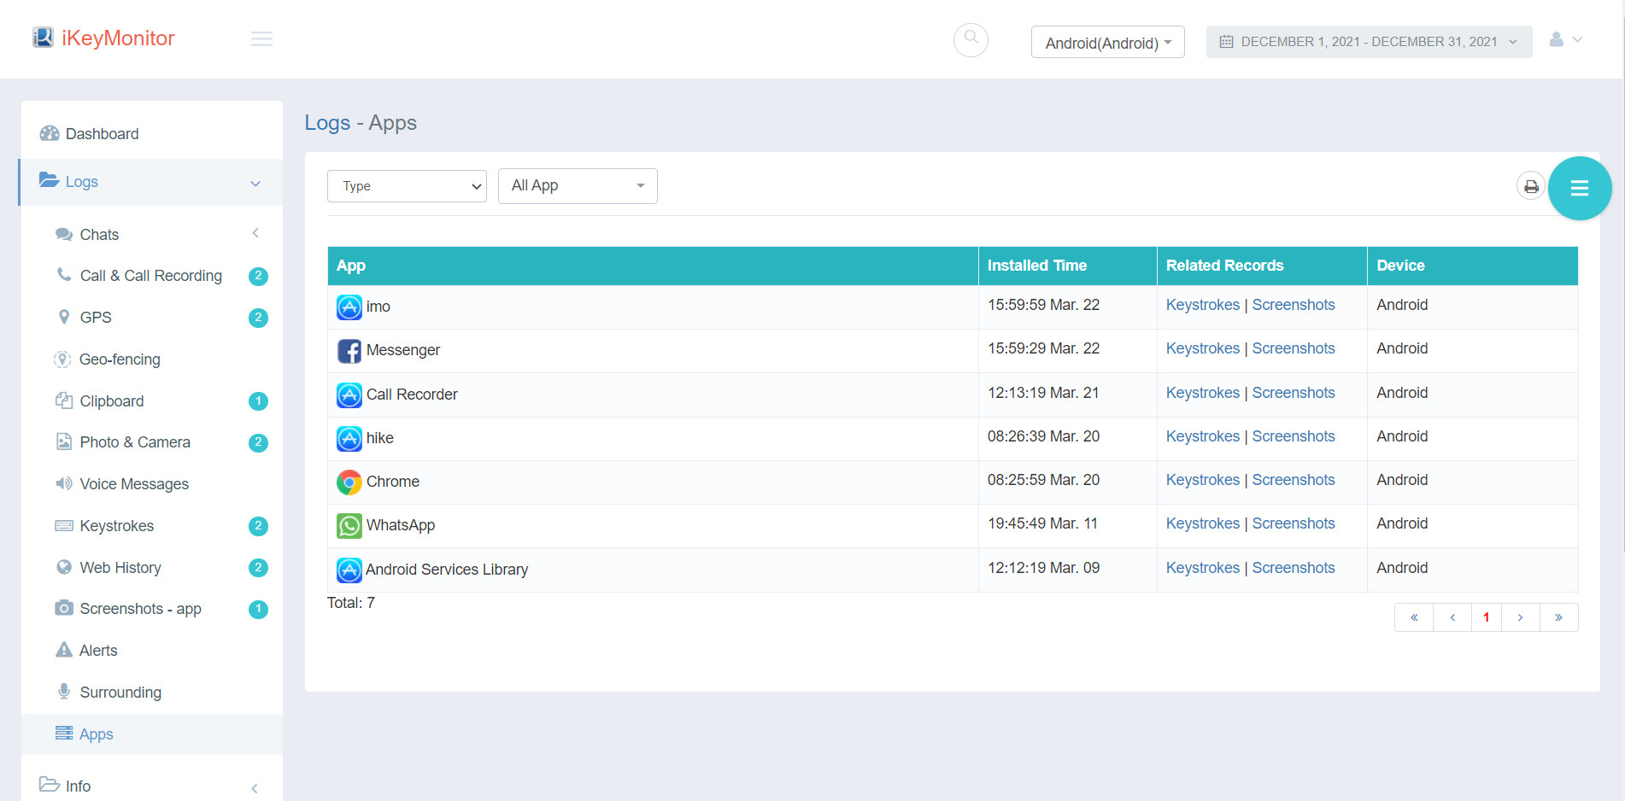
Task: Click the print icon button
Action: 1530,186
